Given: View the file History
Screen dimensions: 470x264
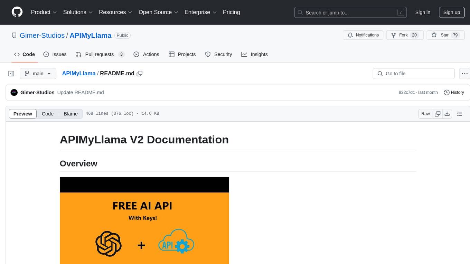Looking at the screenshot, I should point(454,92).
